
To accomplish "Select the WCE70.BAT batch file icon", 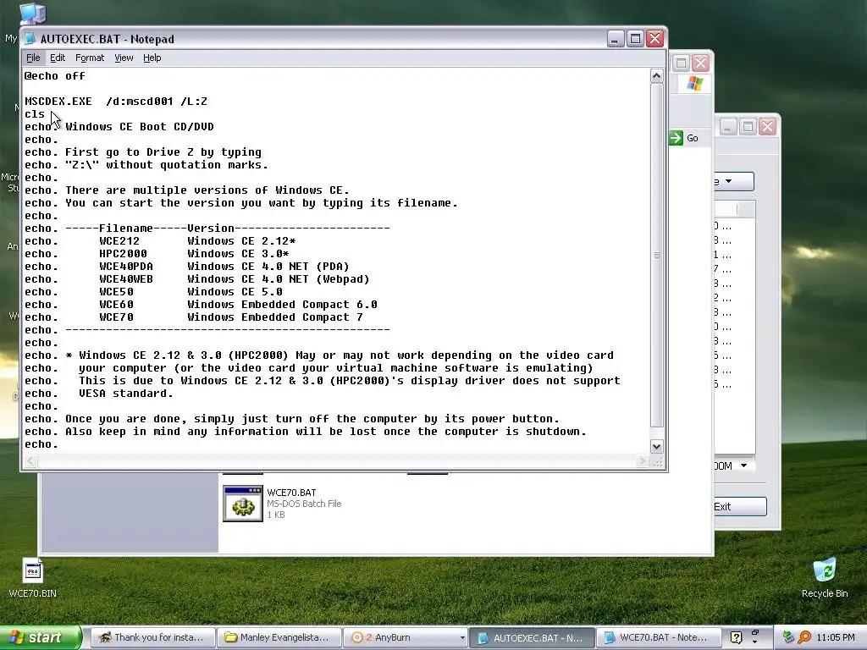I will [243, 504].
